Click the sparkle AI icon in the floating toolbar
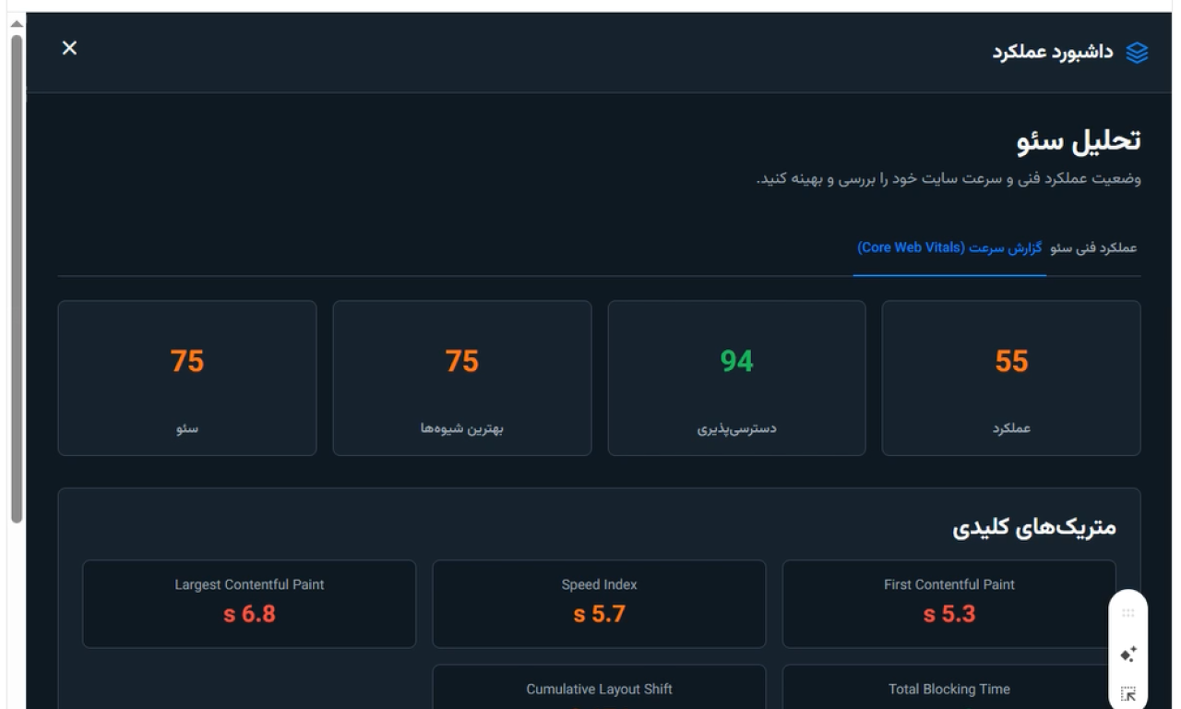 (1127, 655)
